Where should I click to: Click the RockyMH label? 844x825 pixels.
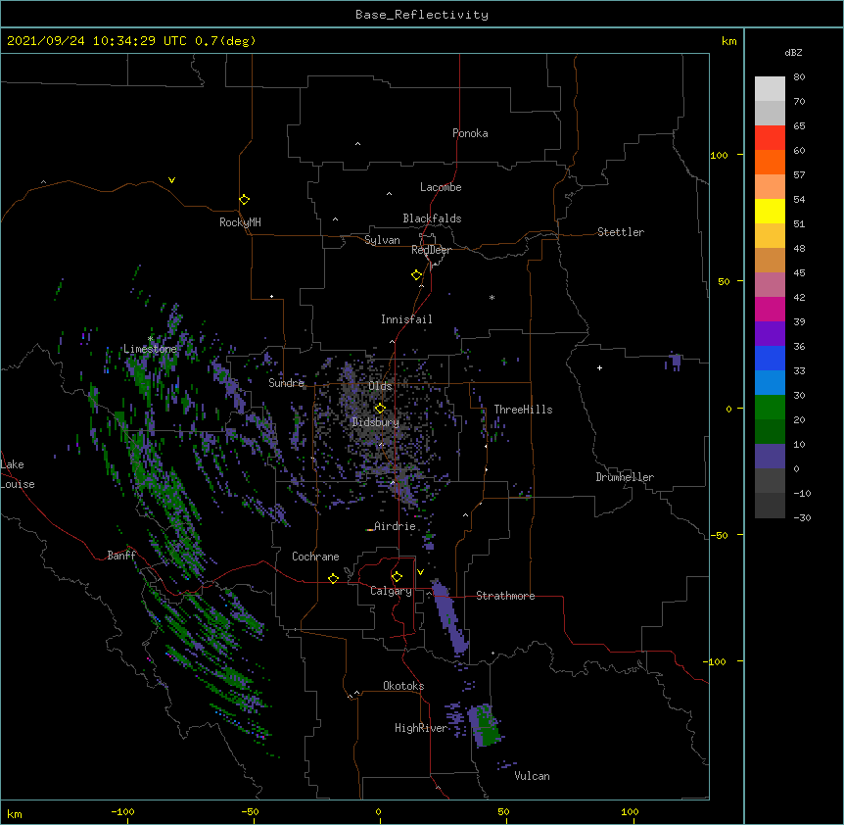pos(240,222)
